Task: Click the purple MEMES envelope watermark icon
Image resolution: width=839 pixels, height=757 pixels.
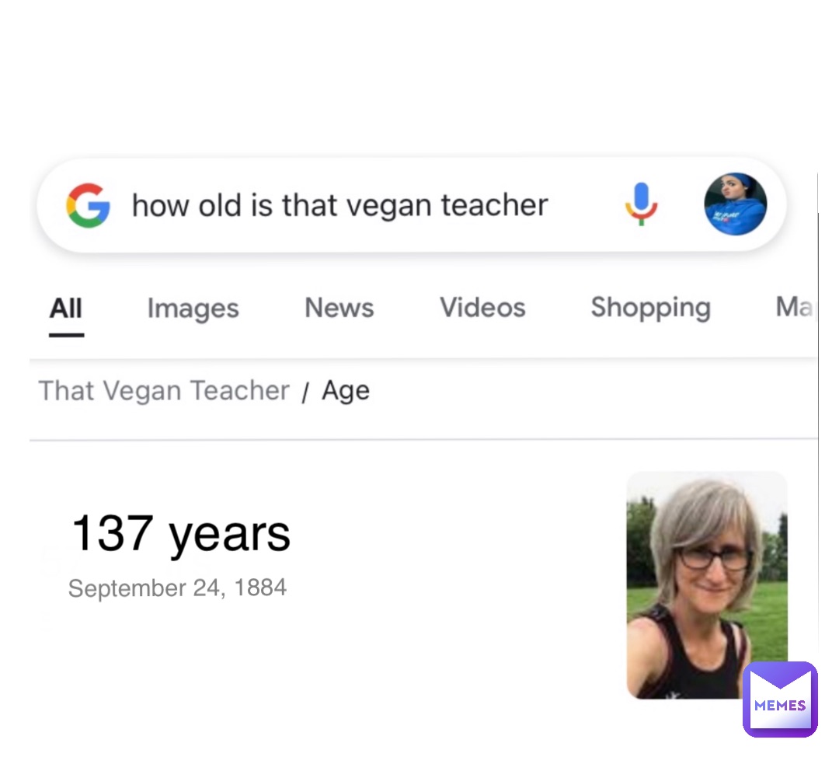Action: [x=780, y=699]
